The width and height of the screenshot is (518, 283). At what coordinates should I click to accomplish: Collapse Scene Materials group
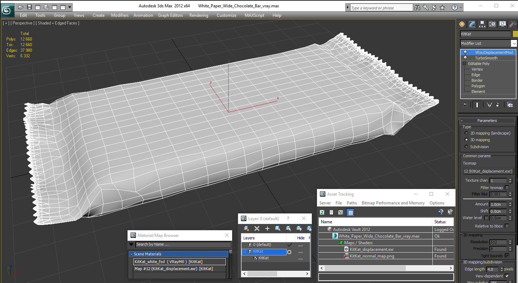tap(131, 254)
